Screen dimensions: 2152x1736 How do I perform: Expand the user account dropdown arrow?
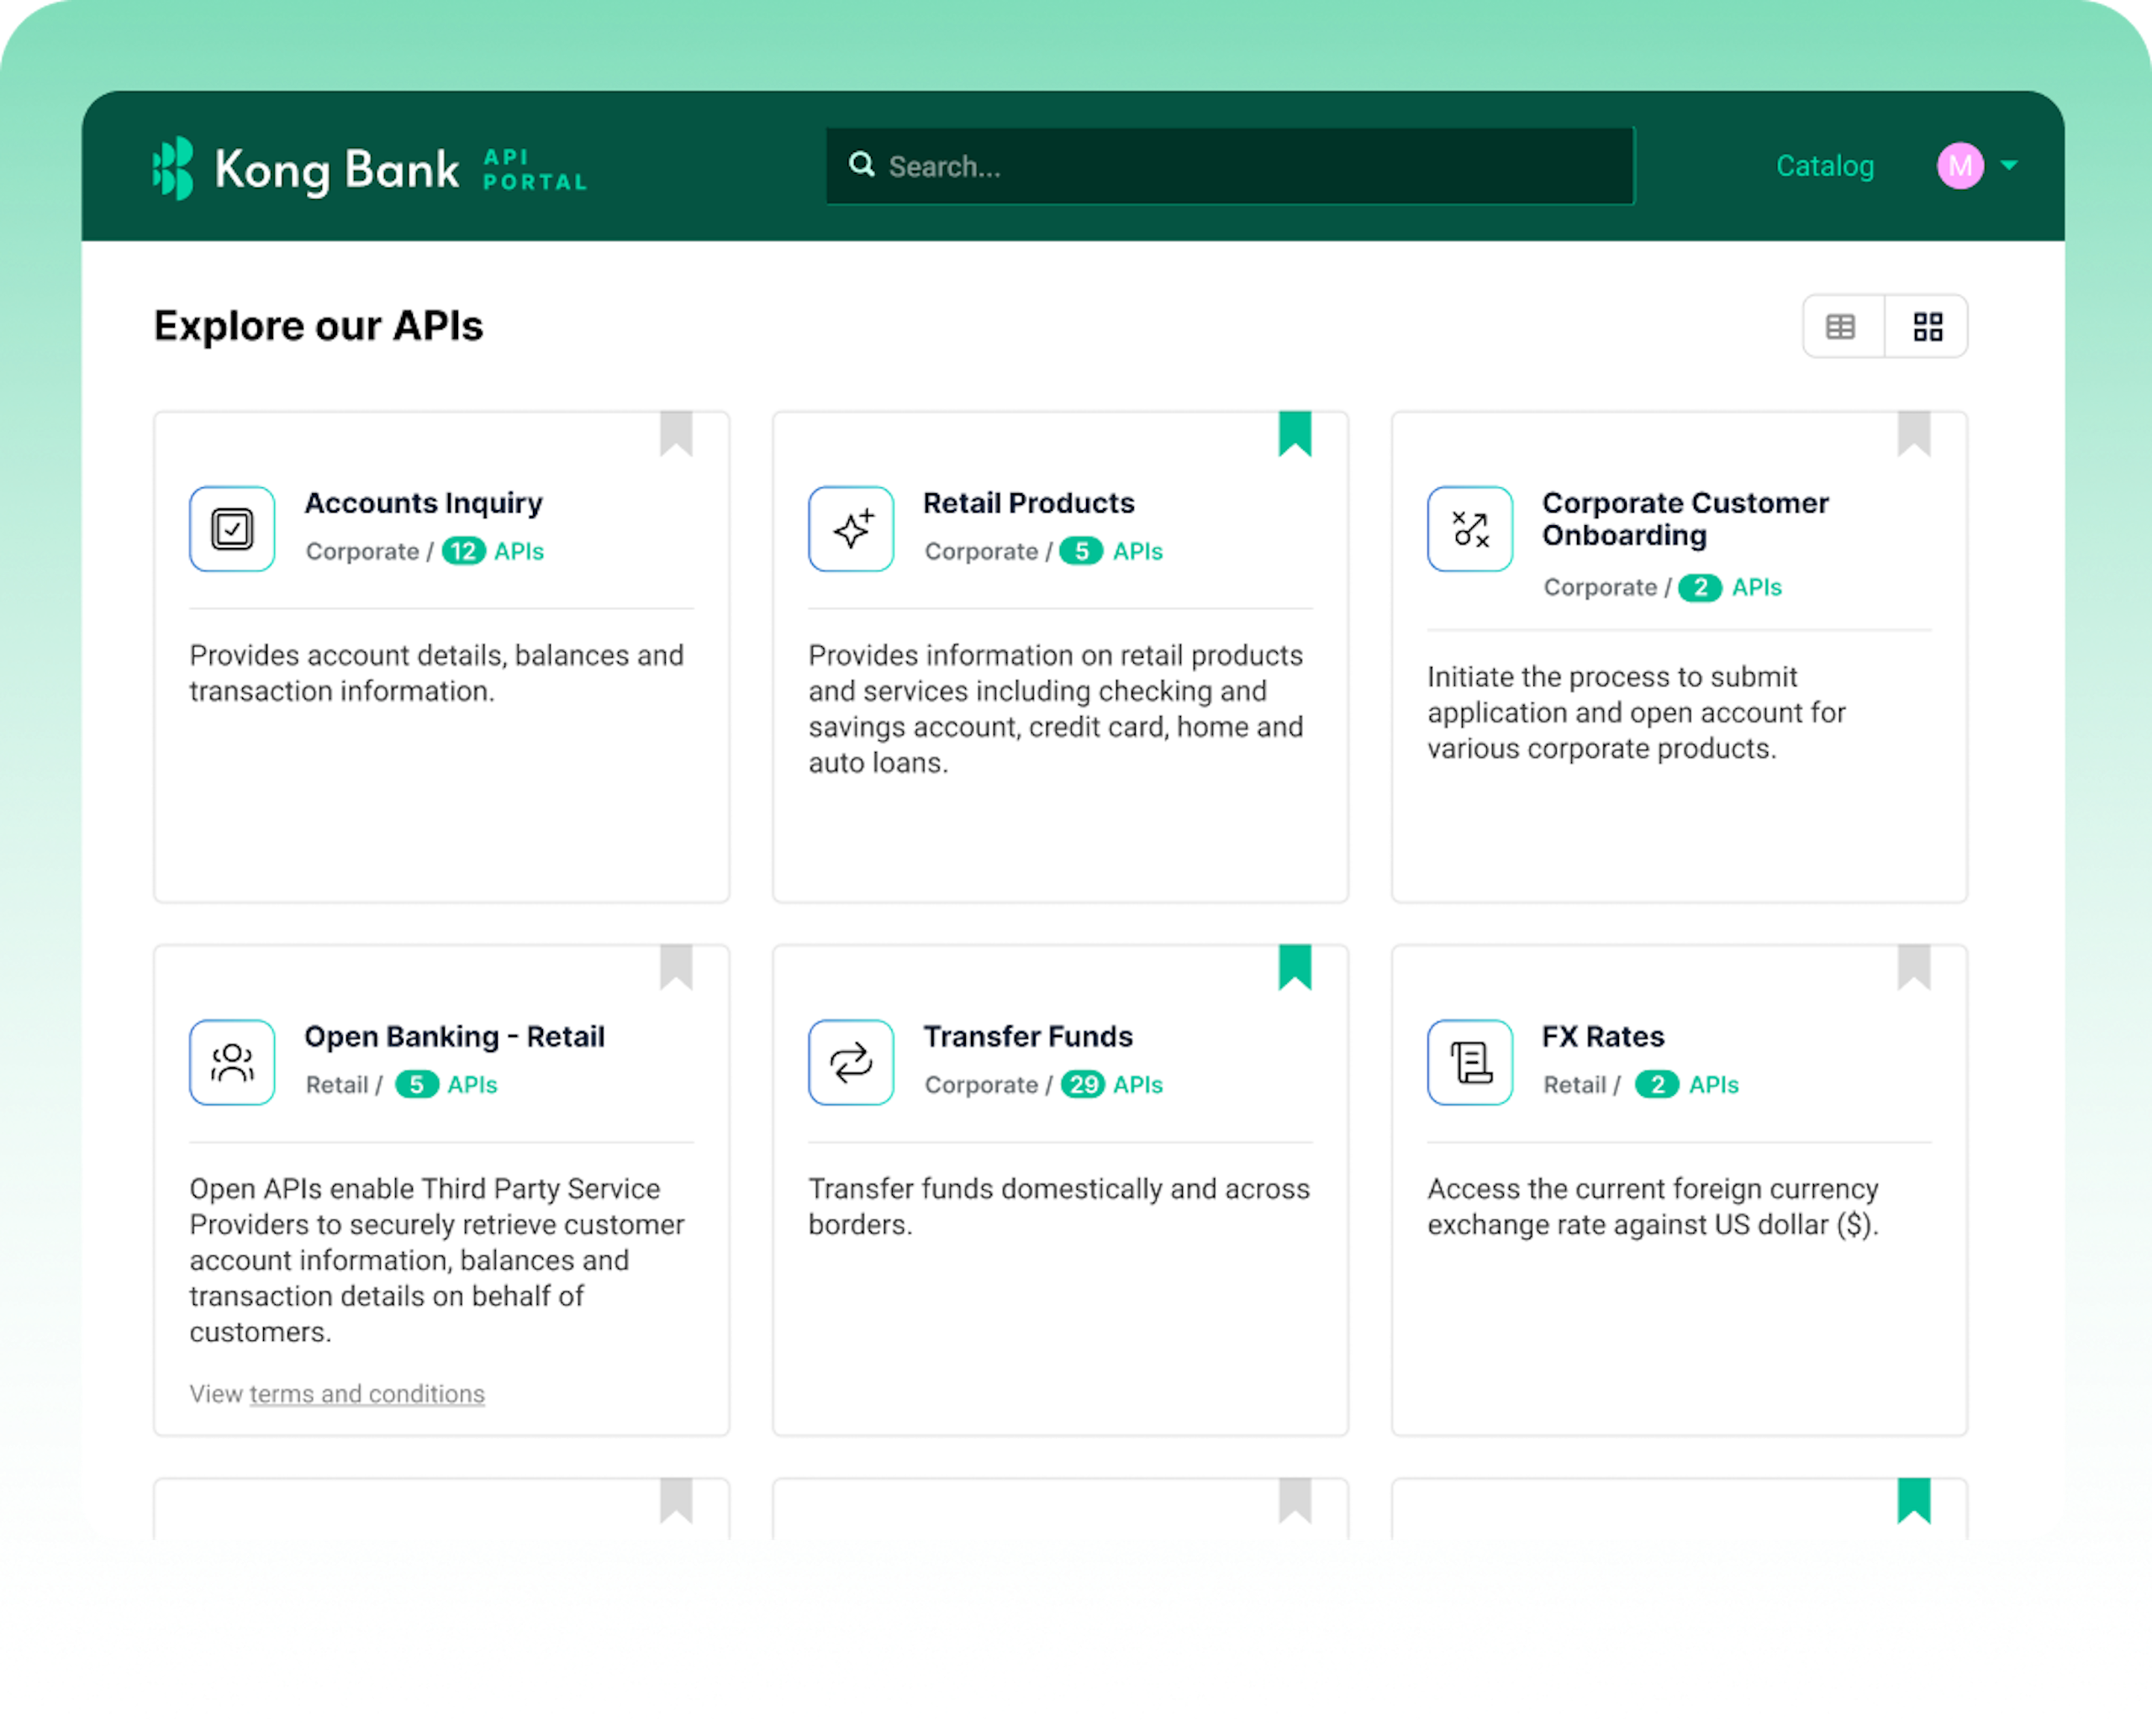[x=2009, y=165]
